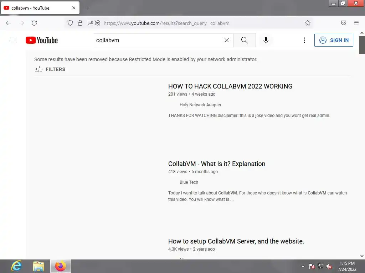Reload the current page
Screen dimensions: 365x273
(34, 23)
